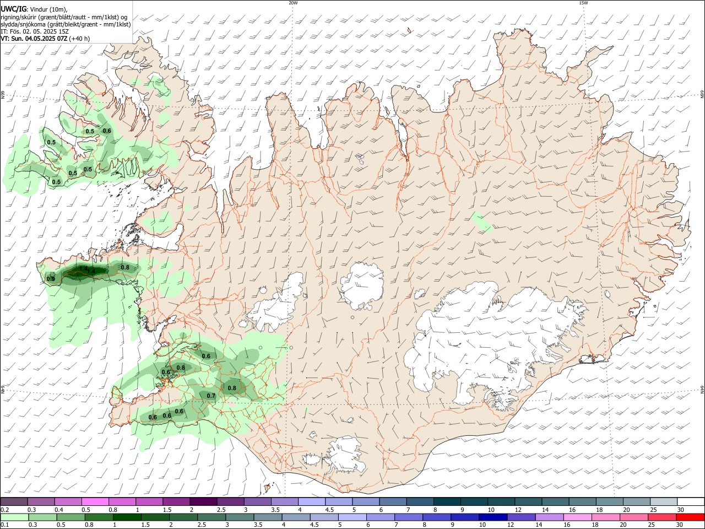Select the white snow swatch starting at 30
The height and width of the screenshot is (529, 705).
(x=691, y=501)
